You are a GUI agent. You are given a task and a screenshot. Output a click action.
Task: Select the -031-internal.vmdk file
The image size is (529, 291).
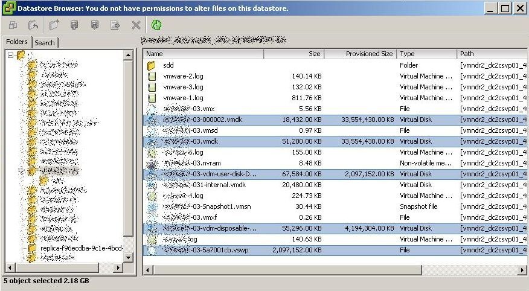point(205,185)
